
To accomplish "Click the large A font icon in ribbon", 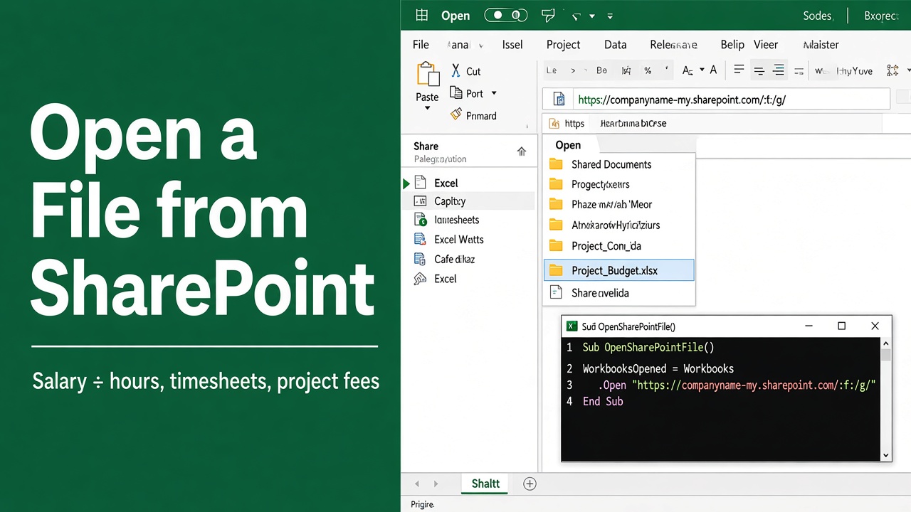I will click(x=713, y=70).
